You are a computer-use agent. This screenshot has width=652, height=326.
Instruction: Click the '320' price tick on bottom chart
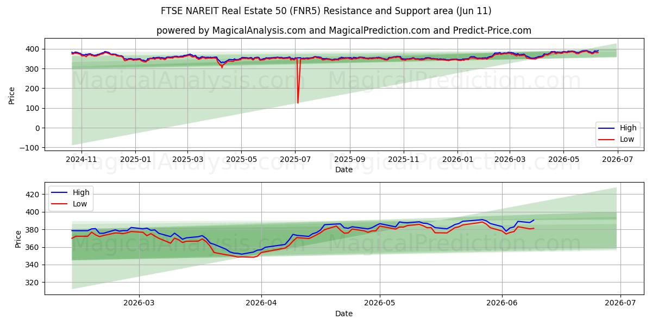click(x=34, y=283)
